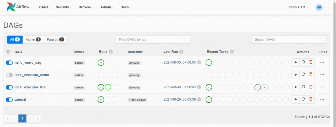Open the Admin dropdown menu
This screenshot has height=127, width=336.
107,7
